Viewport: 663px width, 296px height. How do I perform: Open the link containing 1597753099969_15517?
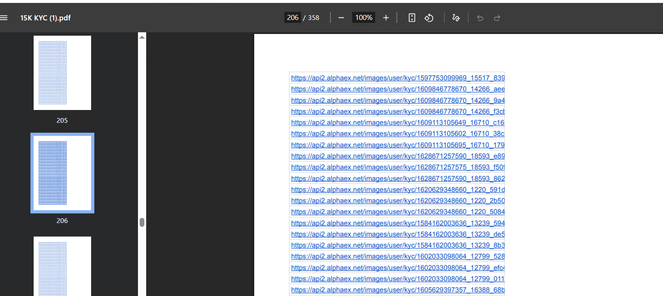pos(397,78)
